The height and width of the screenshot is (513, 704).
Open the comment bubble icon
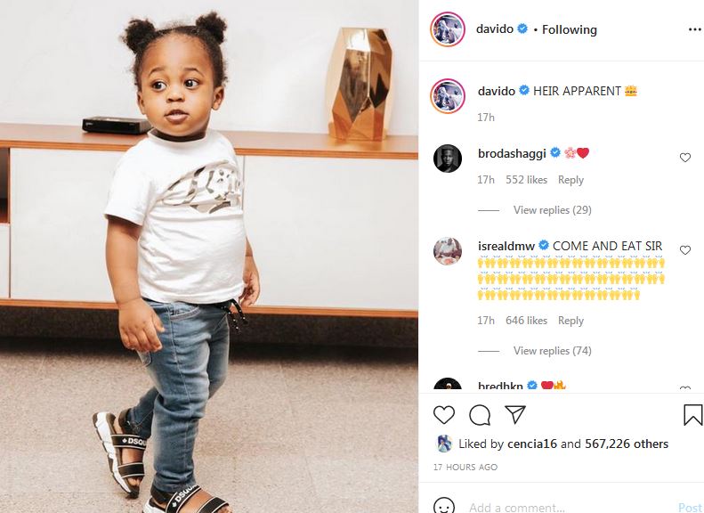coord(480,415)
